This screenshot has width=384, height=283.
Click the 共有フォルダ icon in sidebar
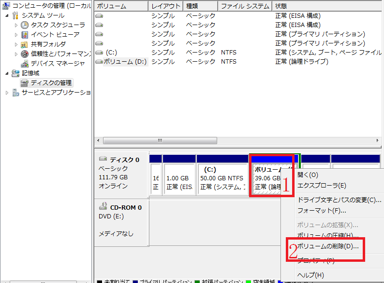tap(25, 44)
